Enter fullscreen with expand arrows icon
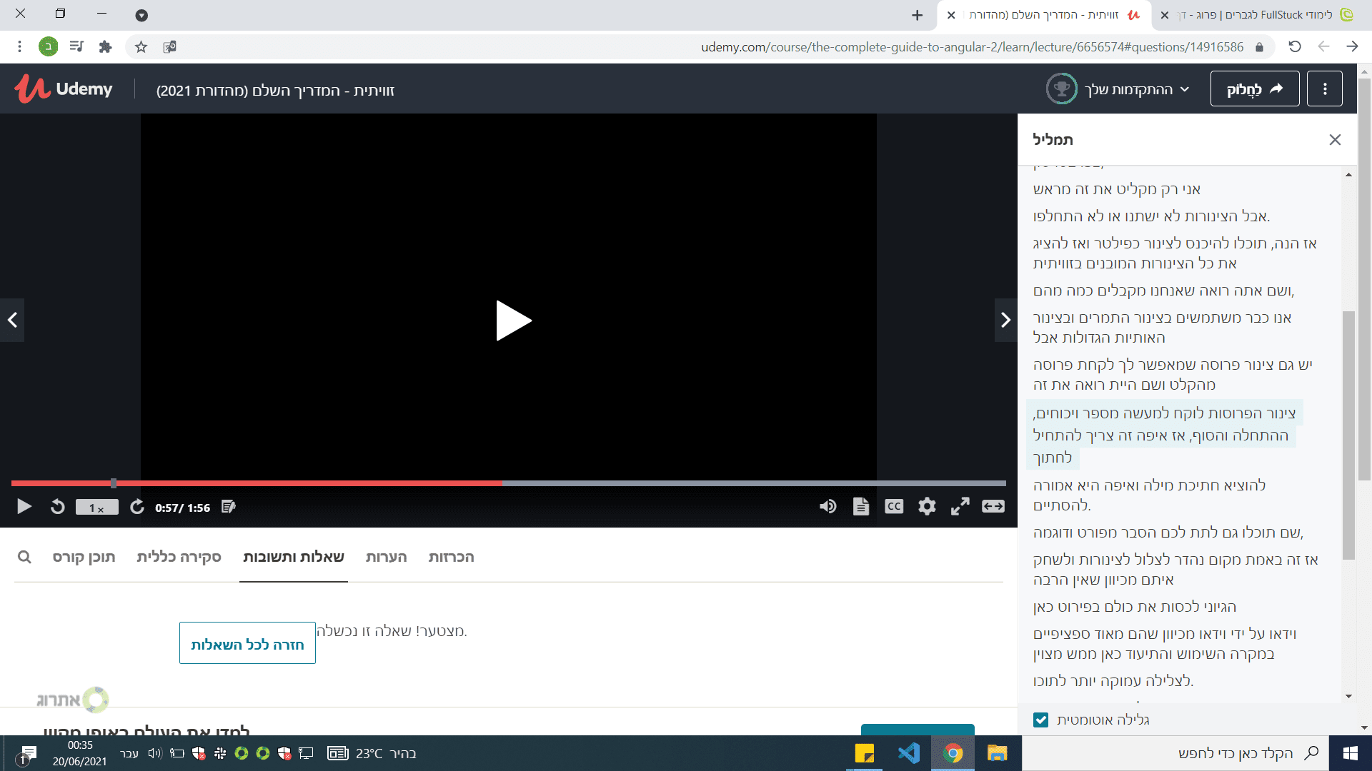Screen dimensions: 1372x771 pos(960,507)
